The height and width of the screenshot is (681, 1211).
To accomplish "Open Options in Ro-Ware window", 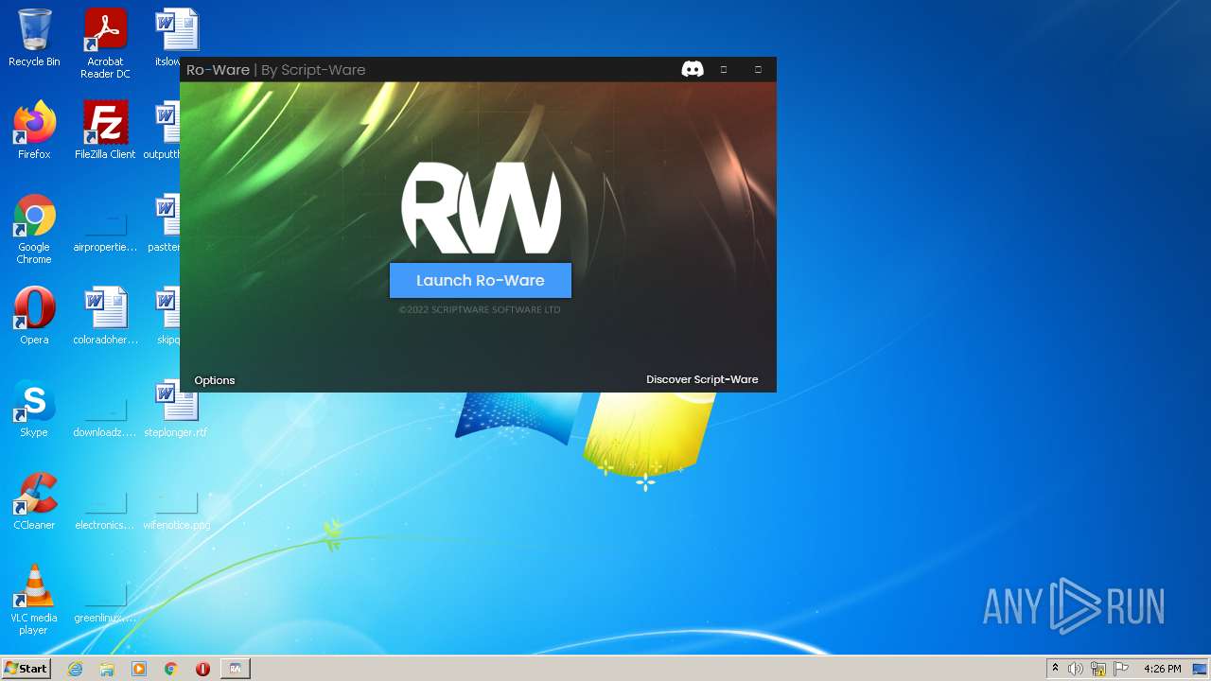I will point(215,380).
